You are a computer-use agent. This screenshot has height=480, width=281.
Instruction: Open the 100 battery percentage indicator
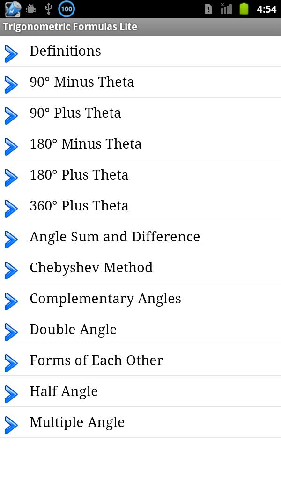coord(66,8)
